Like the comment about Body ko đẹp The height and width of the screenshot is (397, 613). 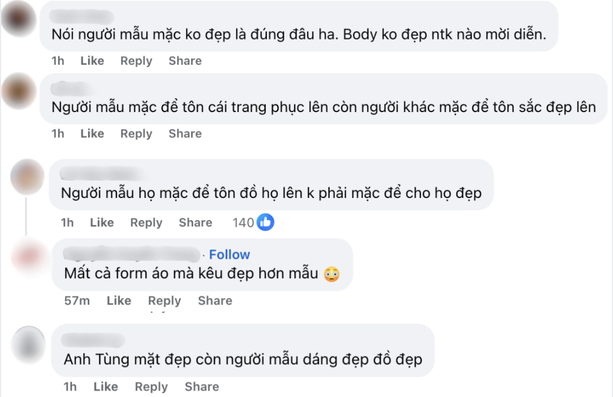[92, 61]
